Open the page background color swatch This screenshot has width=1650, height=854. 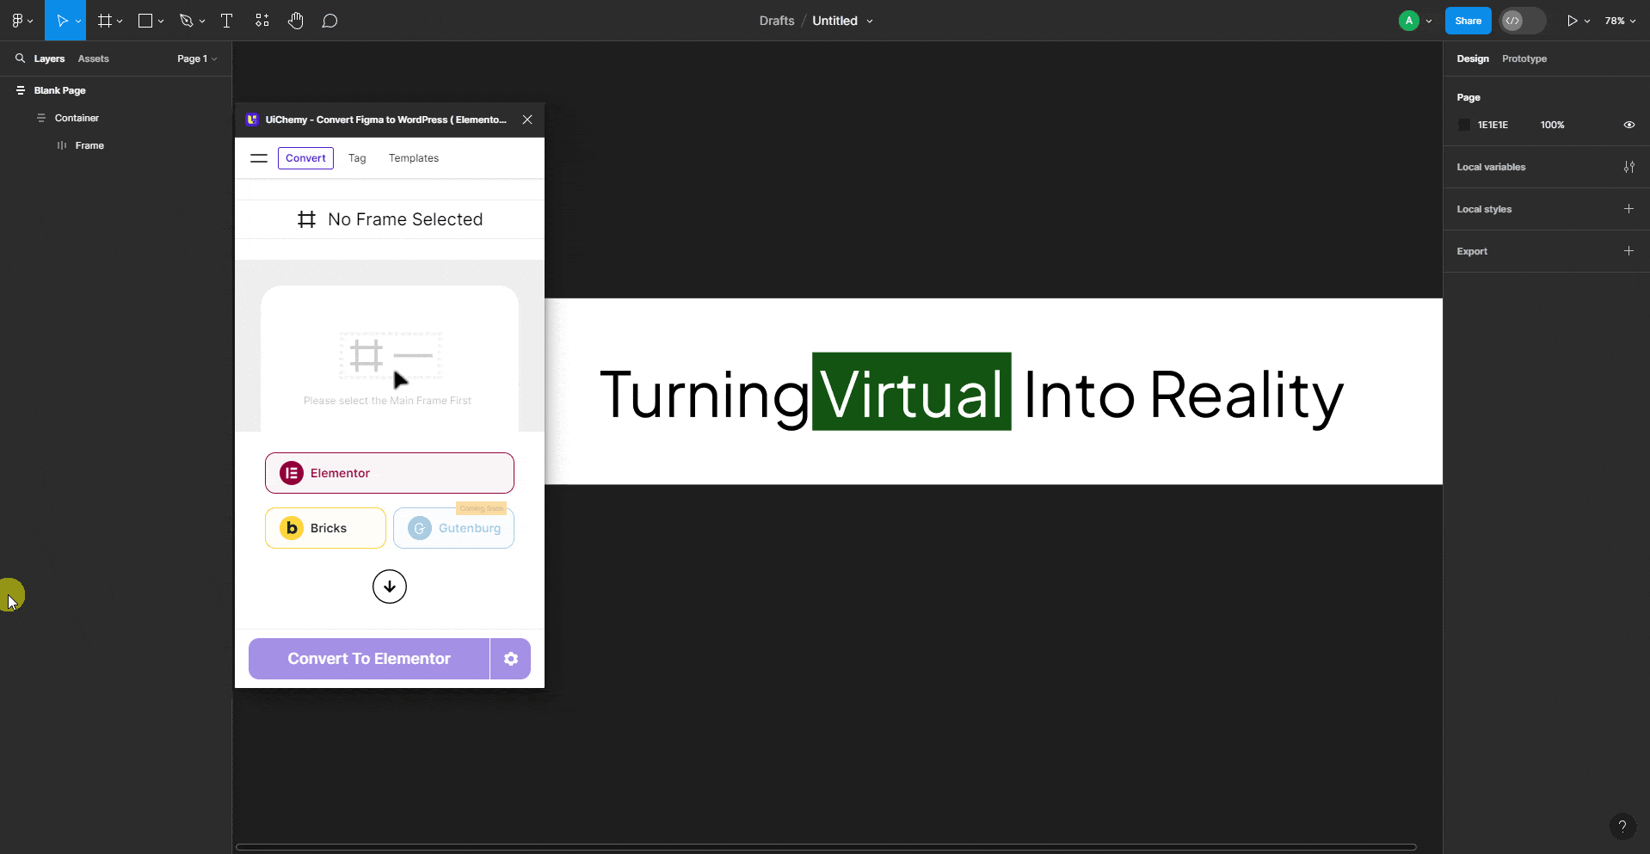[x=1464, y=125]
